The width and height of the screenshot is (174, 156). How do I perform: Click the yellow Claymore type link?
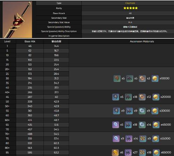click(130, 3)
